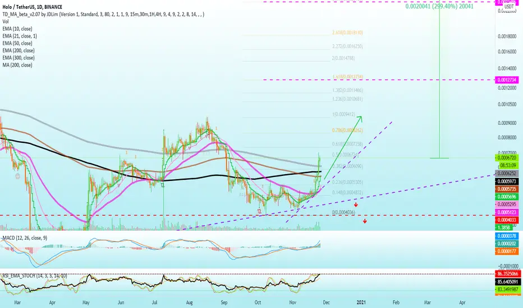Click the 0.0009000 price axis tick

coord(507,123)
